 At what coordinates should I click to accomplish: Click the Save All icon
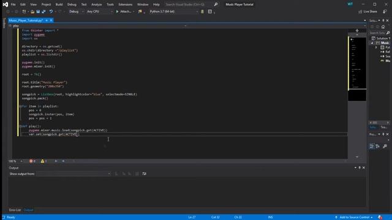click(x=43, y=12)
